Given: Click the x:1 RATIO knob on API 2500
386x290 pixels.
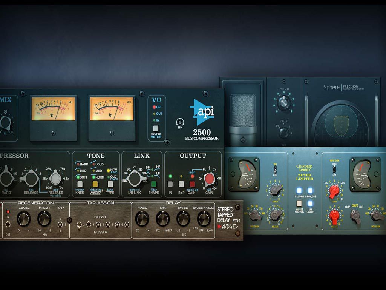Looking at the screenshot, I should tap(6, 179).
